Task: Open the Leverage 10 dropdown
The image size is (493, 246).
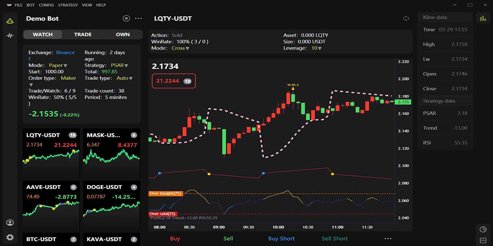Action: (x=317, y=48)
